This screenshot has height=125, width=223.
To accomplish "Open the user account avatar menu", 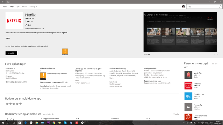I will [x=183, y=7].
